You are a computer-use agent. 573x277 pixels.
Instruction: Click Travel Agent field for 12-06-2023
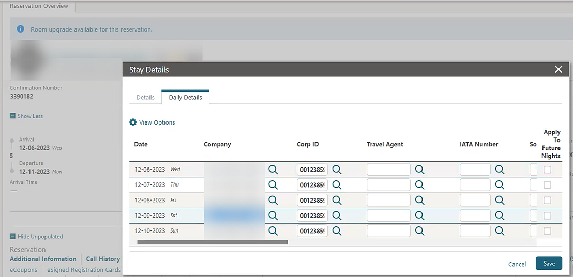click(x=388, y=170)
